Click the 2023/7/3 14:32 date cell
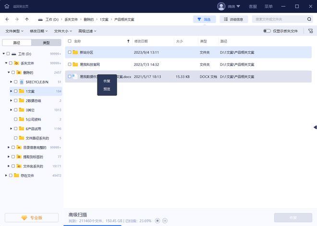 [146, 64]
